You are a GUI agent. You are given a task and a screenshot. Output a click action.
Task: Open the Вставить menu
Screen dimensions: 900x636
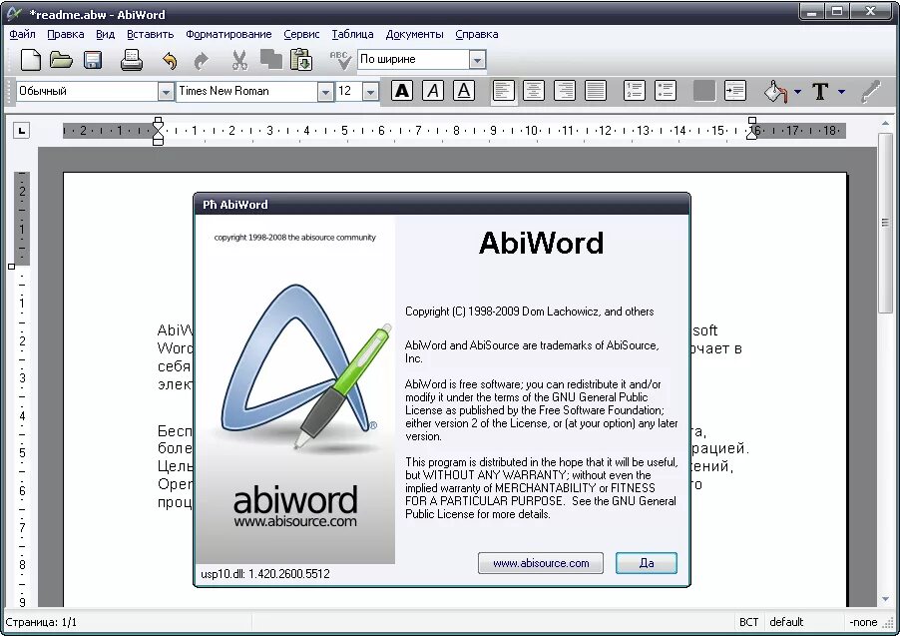click(150, 35)
